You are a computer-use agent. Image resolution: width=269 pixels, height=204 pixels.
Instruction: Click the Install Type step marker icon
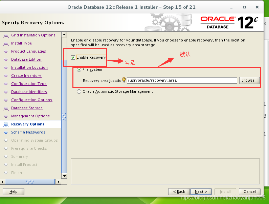coord(6,43)
